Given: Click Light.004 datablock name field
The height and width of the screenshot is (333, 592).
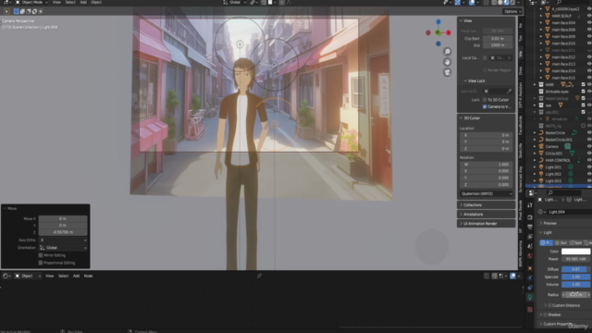Looking at the screenshot, I should (569, 212).
